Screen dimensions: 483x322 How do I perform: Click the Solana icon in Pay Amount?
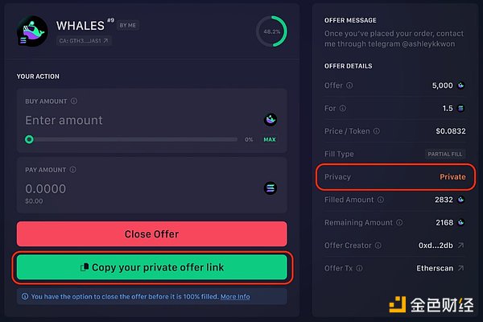click(x=270, y=188)
